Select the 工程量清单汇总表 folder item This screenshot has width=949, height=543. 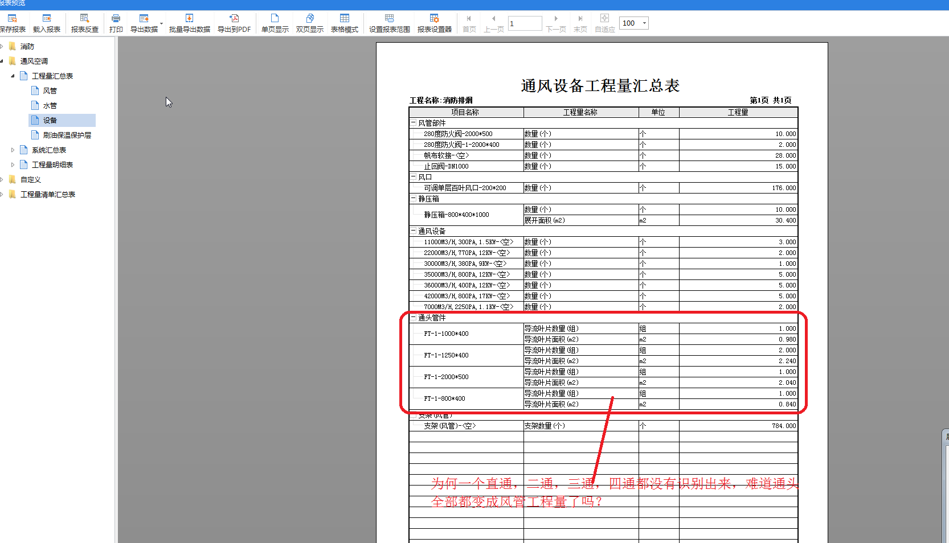tap(48, 194)
